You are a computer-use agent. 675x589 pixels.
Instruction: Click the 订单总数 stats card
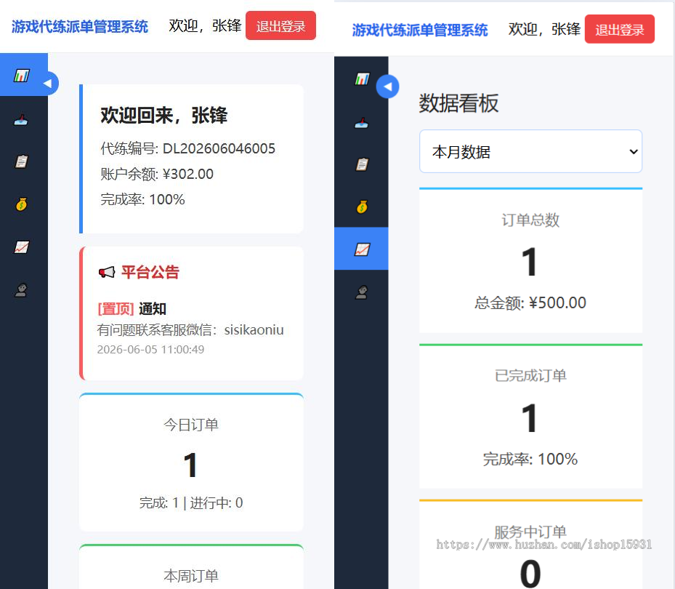pyautogui.click(x=531, y=260)
